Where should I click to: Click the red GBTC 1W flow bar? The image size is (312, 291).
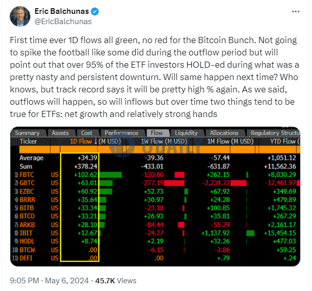[174, 183]
